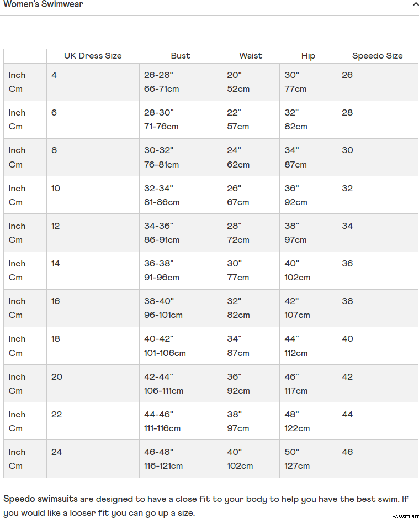Click the varuste.net watermark
The image size is (419, 518).
tap(405, 516)
